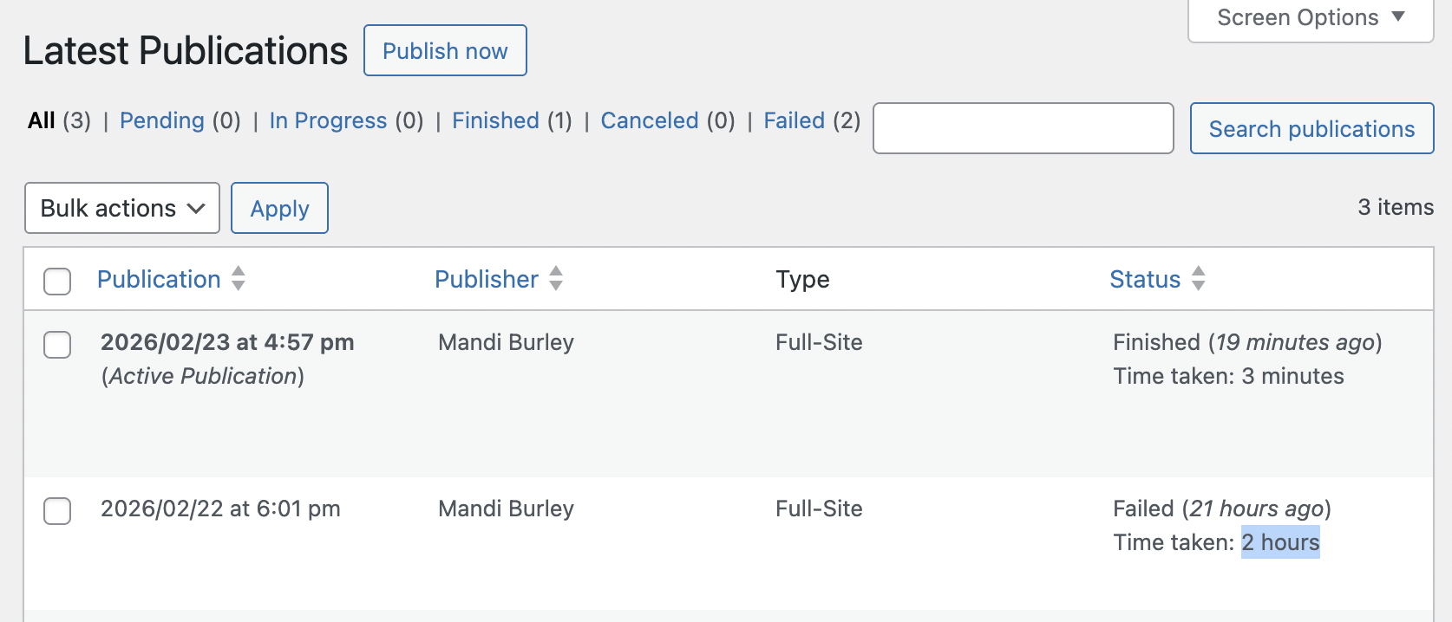The width and height of the screenshot is (1452, 622).
Task: Open the Bulk actions dropdown
Action: tap(122, 208)
